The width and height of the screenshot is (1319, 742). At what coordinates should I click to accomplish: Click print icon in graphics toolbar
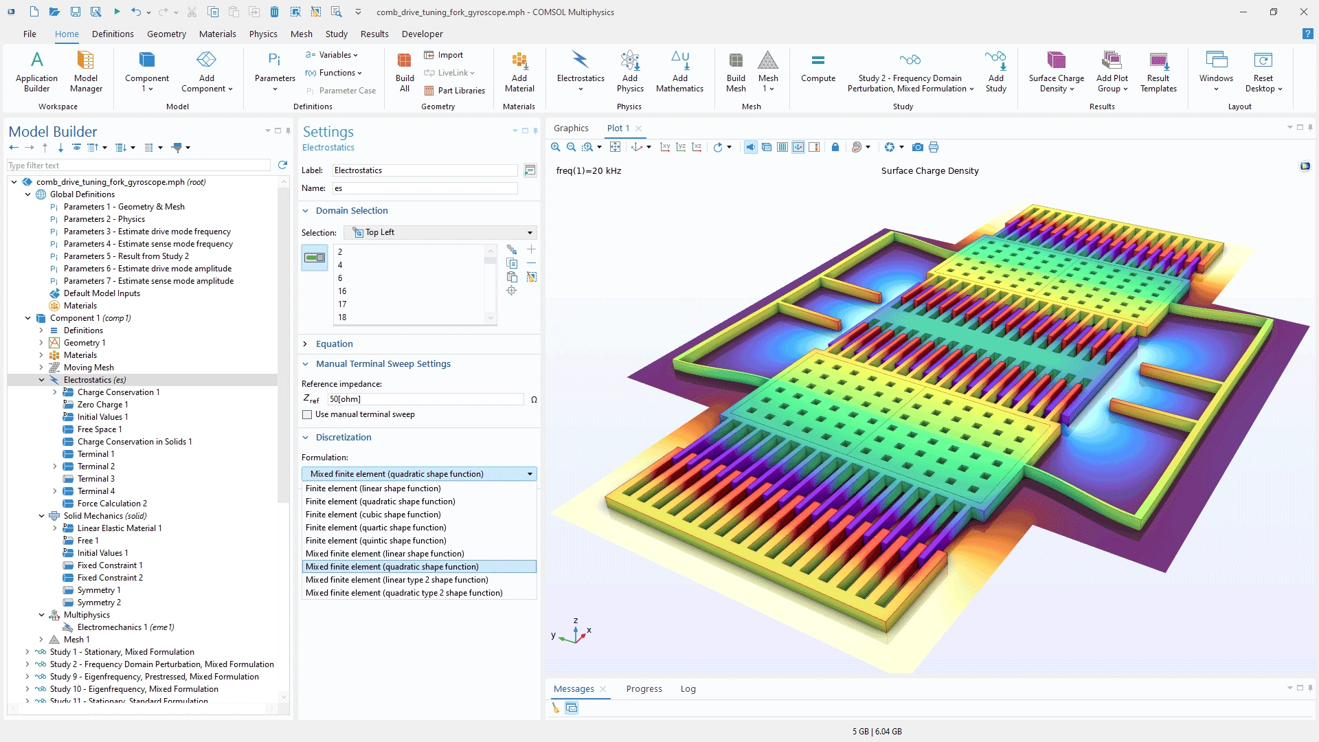click(934, 147)
